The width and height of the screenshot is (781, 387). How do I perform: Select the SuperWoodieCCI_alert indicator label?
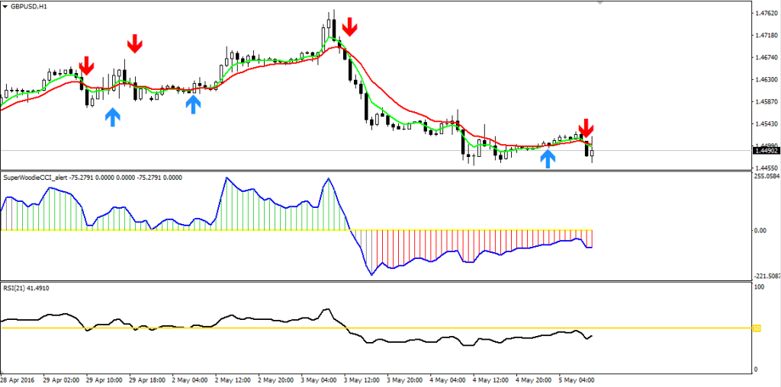[x=36, y=178]
